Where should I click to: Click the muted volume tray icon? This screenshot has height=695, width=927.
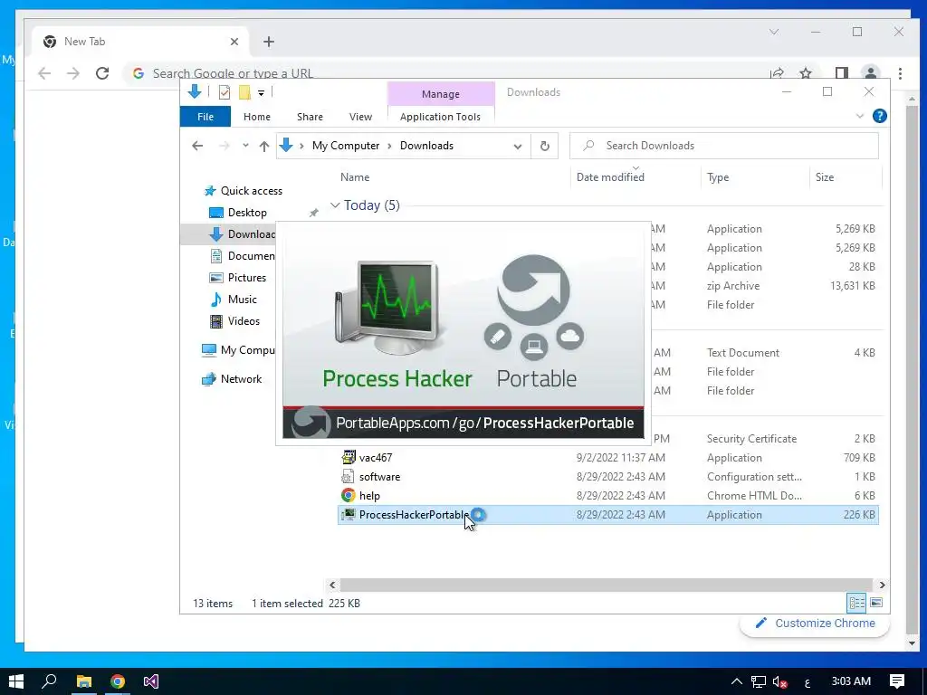(779, 681)
